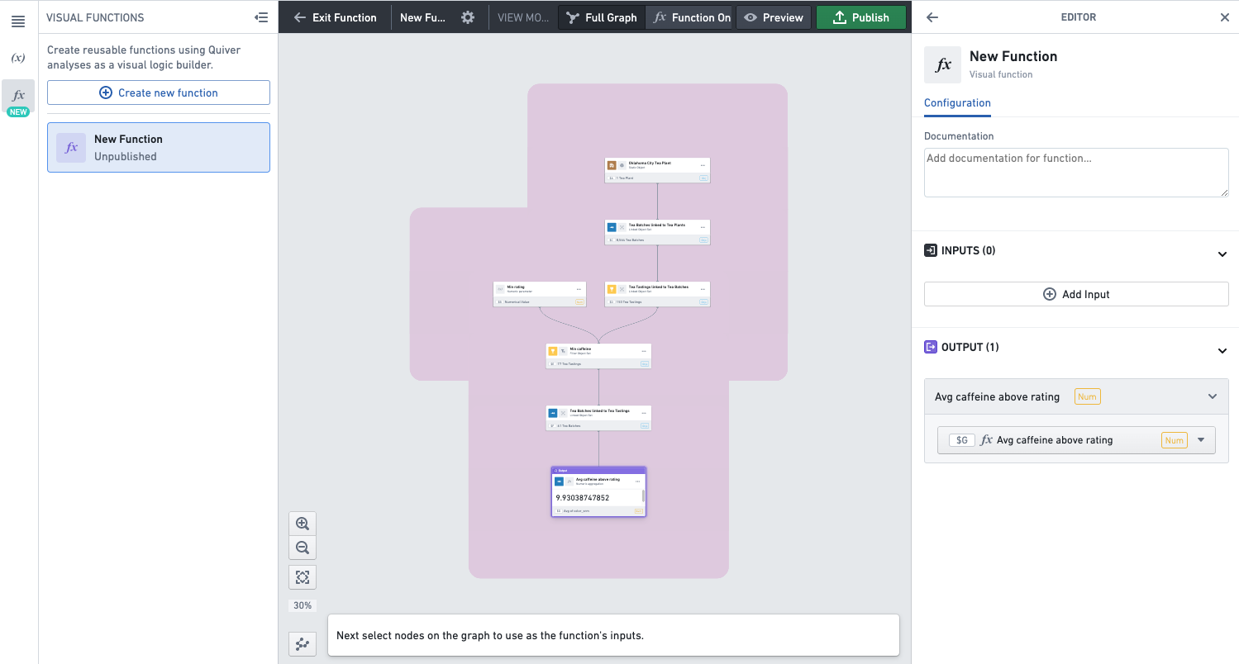Open function settings gear in toolbar
Viewport: 1239px width, 664px height.
tap(468, 17)
